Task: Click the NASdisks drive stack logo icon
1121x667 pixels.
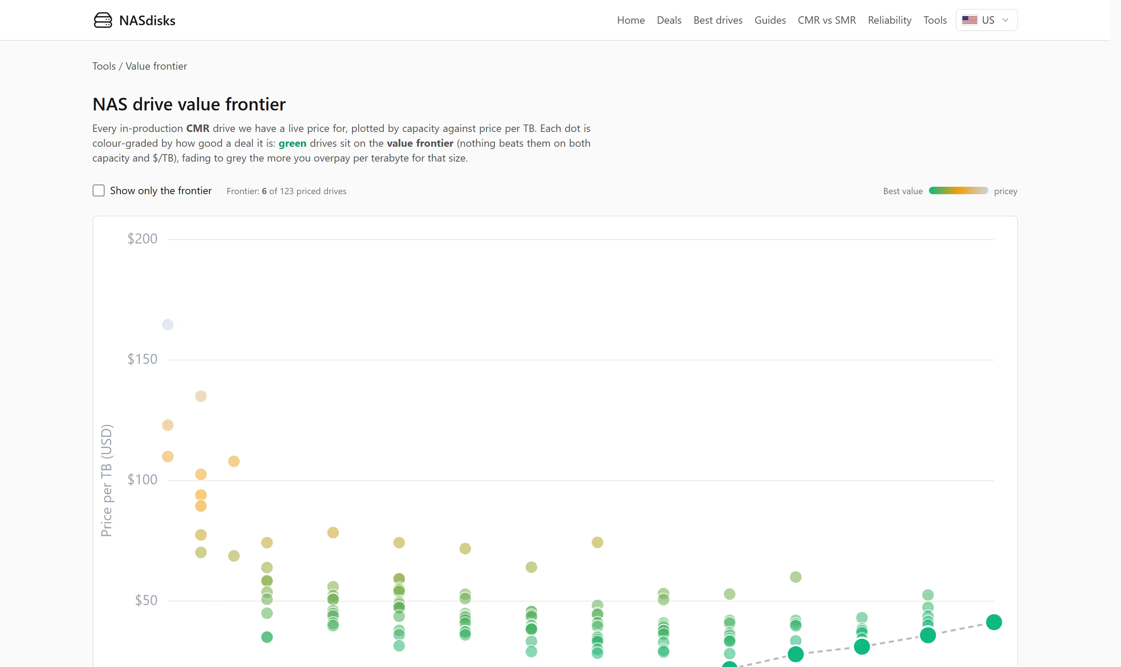Action: pos(103,20)
